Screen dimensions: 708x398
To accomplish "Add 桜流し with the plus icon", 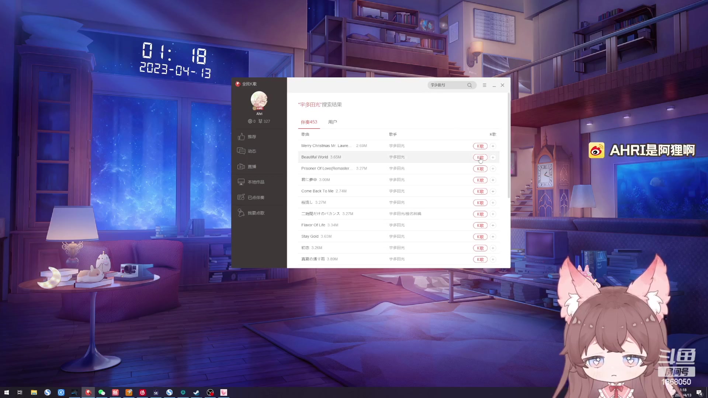I will click(x=493, y=203).
